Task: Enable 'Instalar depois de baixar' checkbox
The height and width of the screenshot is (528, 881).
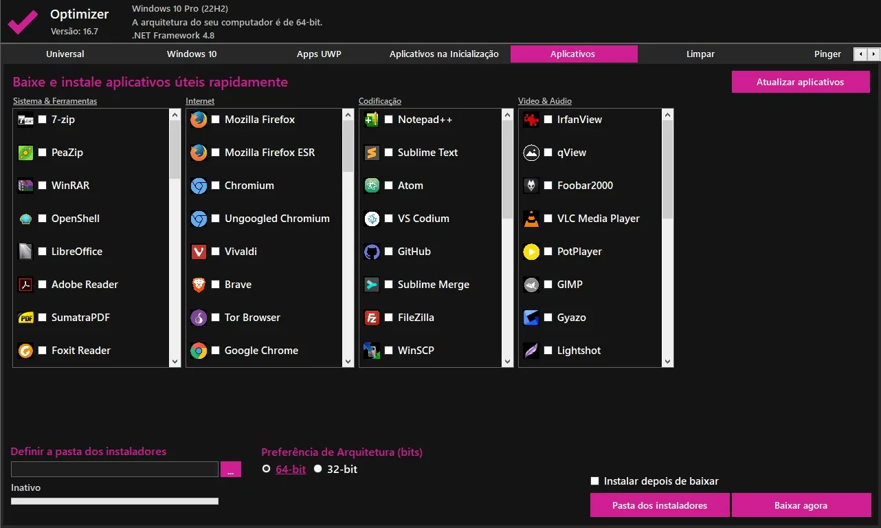Action: coord(595,481)
